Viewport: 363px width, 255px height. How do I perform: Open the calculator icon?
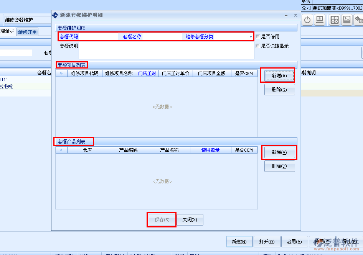coord(334,20)
